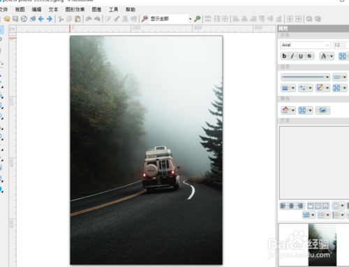Click inside the text properties box
349x267 pixels.
click(314, 162)
